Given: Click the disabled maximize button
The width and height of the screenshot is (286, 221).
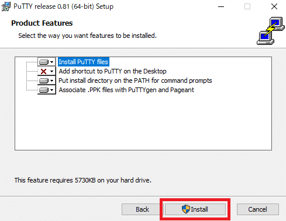Looking at the screenshot, I should (x=247, y=6).
